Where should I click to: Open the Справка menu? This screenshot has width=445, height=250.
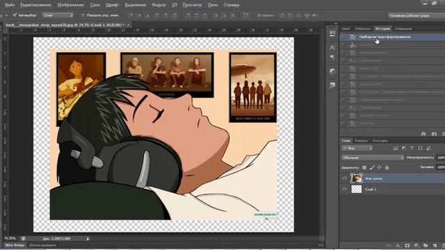coord(232,5)
